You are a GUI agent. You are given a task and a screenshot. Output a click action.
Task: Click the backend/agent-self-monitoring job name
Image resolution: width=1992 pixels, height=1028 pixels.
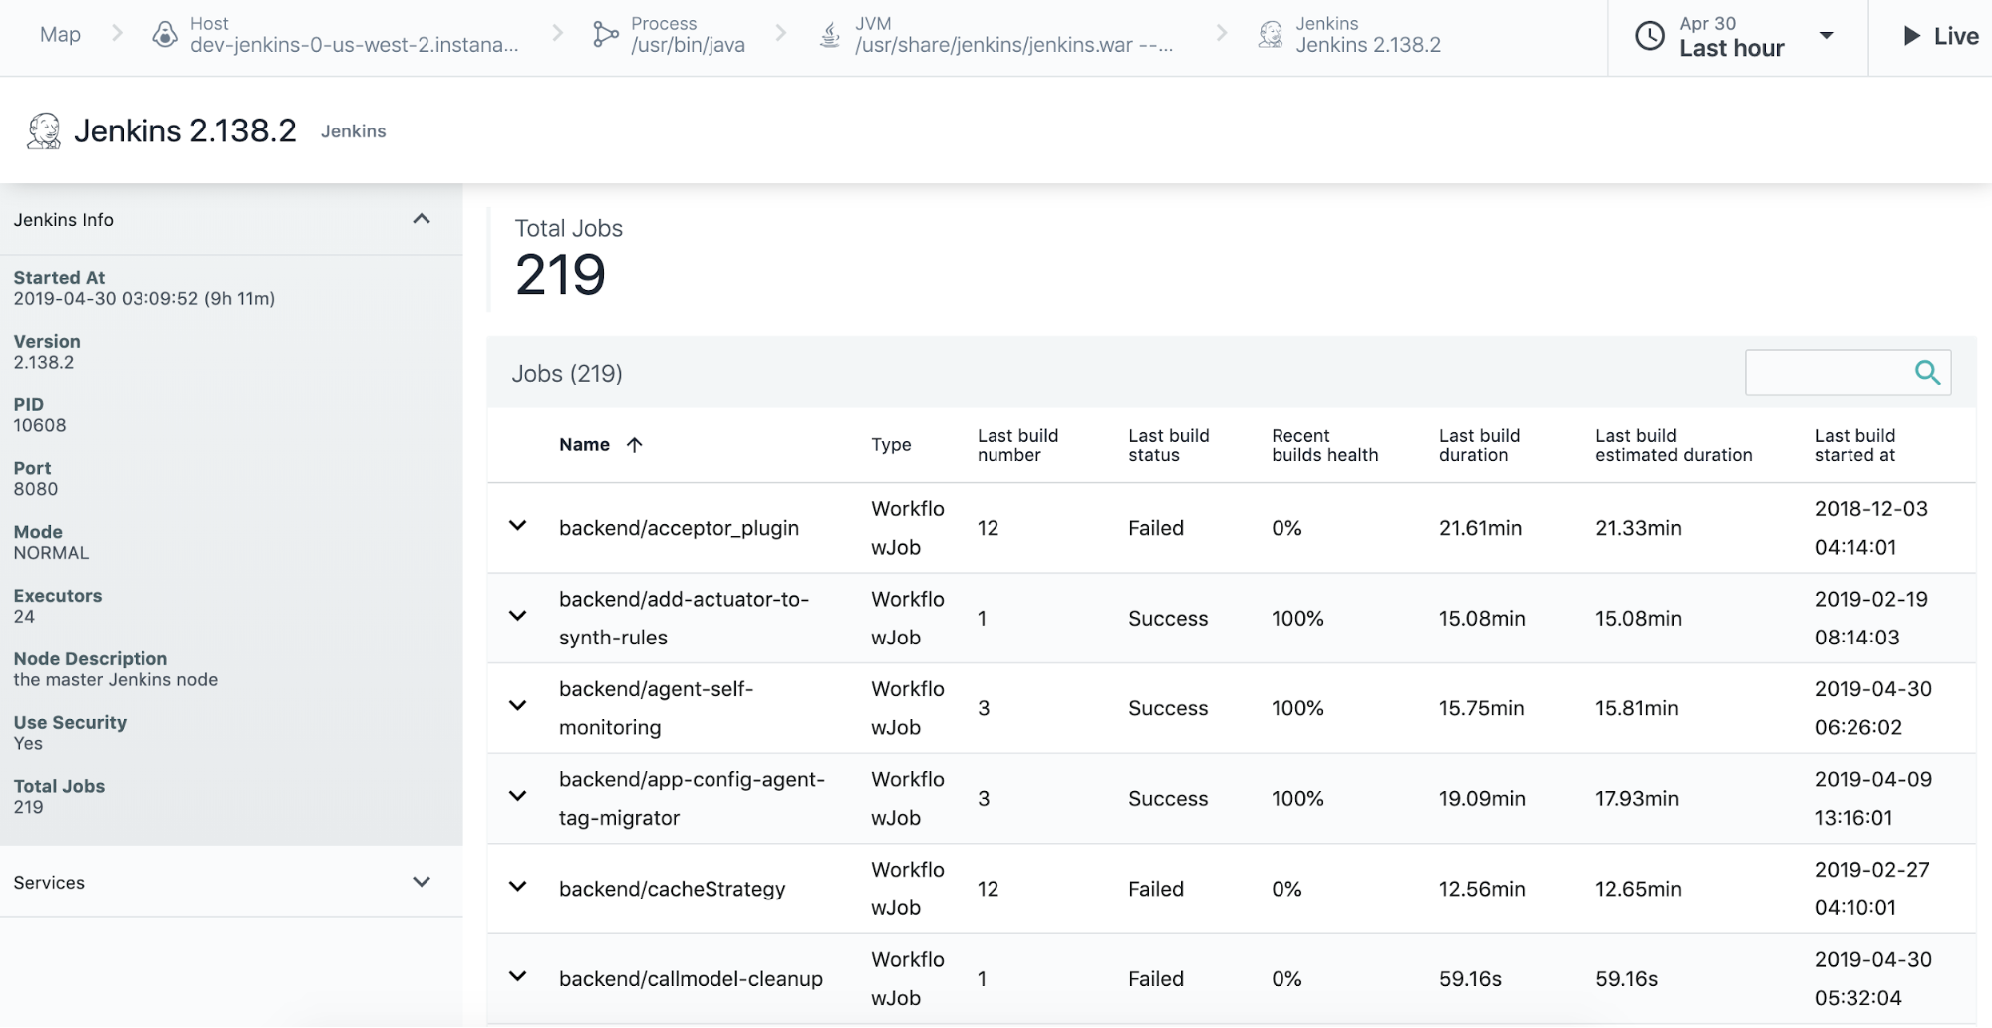(656, 708)
